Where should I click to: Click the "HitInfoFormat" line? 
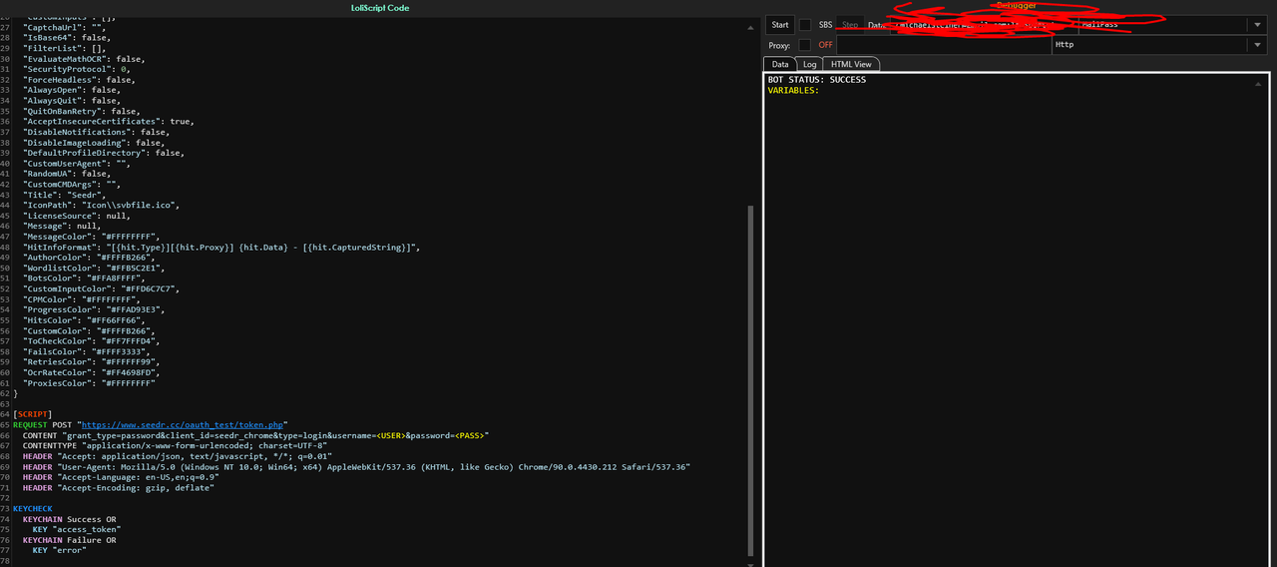pyautogui.click(x=222, y=247)
